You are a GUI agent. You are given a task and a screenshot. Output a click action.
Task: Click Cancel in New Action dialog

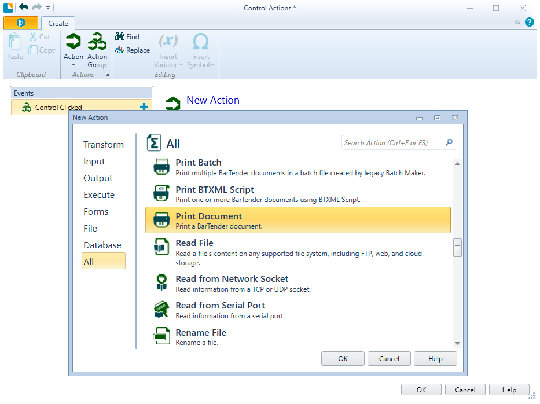click(389, 358)
